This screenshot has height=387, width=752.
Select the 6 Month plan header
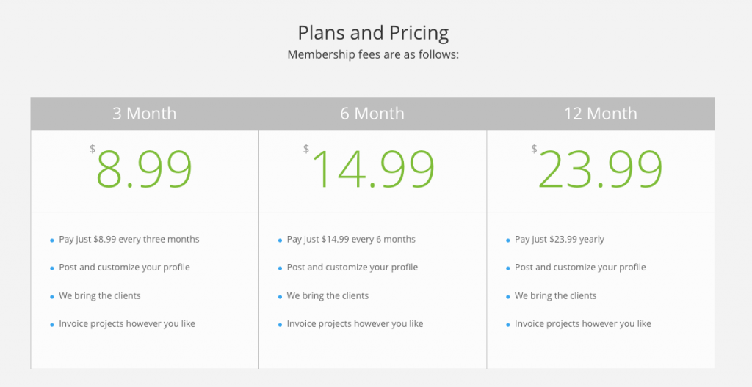point(372,114)
